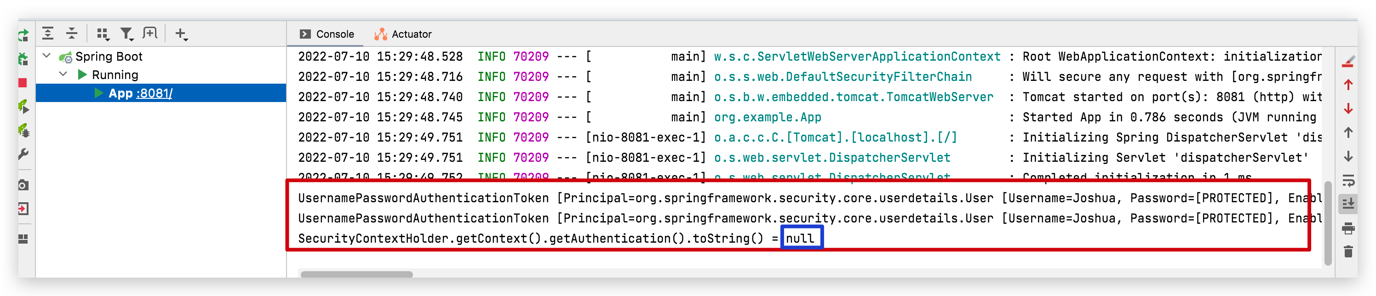The height and width of the screenshot is (296, 1376).
Task: Click the red up arrow for previous error
Action: pyautogui.click(x=1347, y=85)
